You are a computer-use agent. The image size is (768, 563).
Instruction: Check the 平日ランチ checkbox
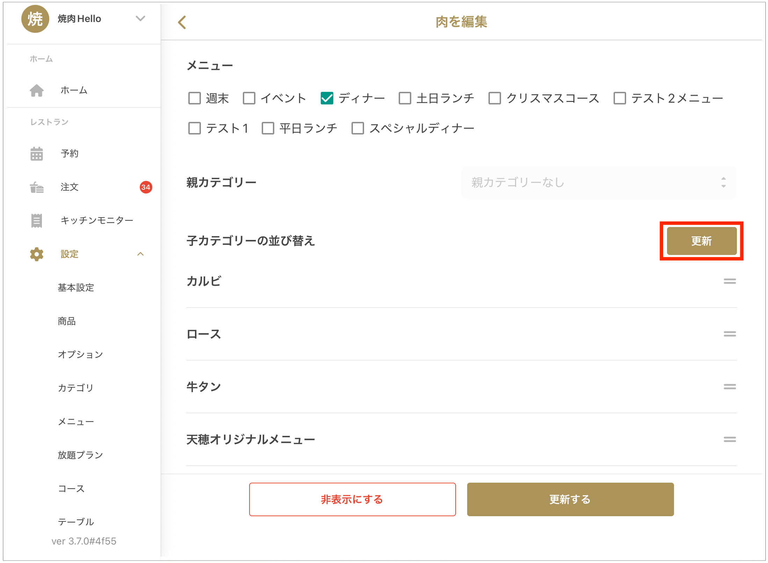pyautogui.click(x=268, y=129)
